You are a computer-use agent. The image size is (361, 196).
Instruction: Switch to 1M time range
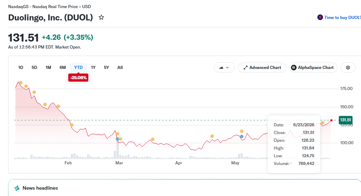(x=48, y=68)
